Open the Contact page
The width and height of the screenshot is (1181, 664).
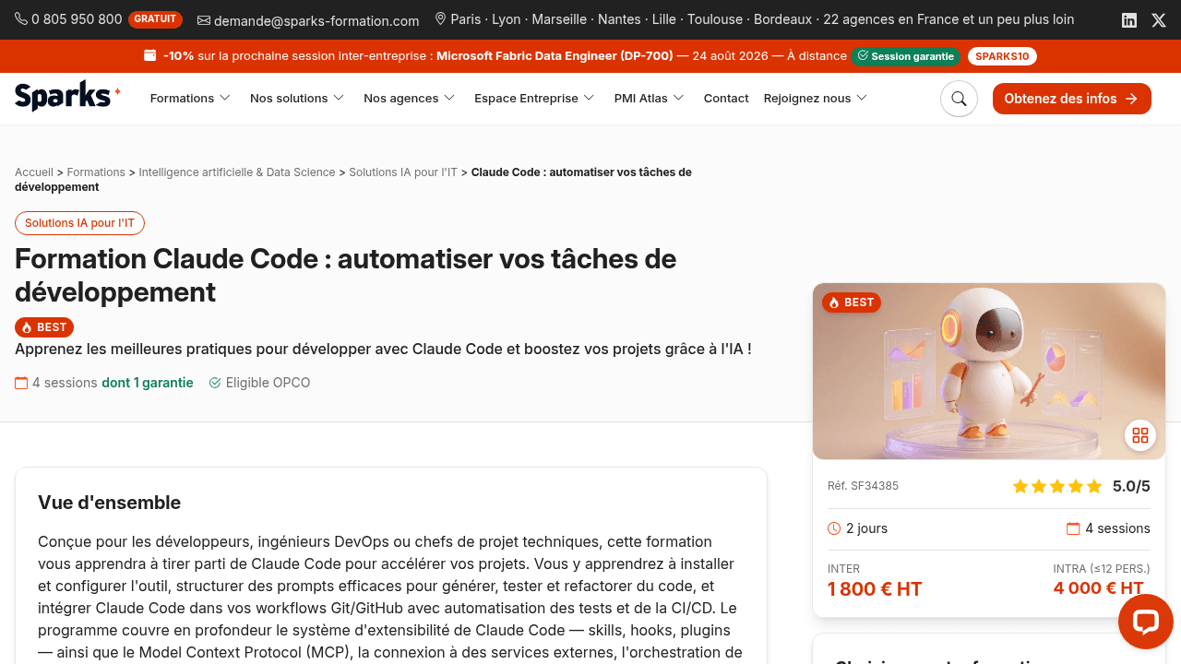(726, 99)
